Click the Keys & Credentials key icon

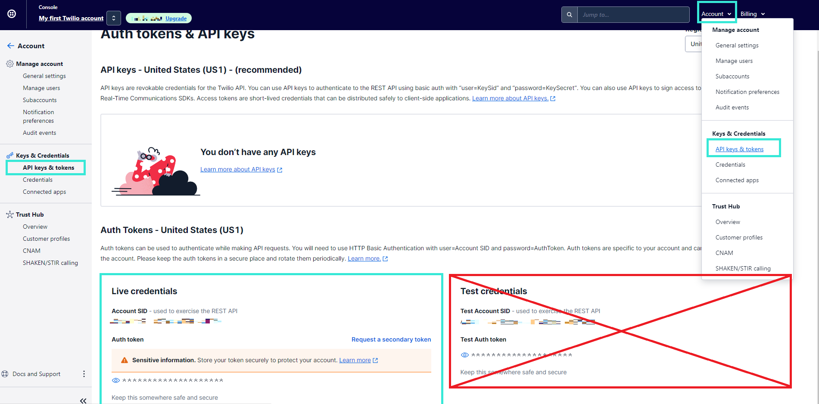coord(10,155)
